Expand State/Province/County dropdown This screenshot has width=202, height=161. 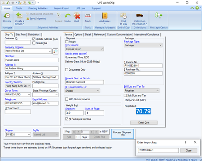click(57, 94)
